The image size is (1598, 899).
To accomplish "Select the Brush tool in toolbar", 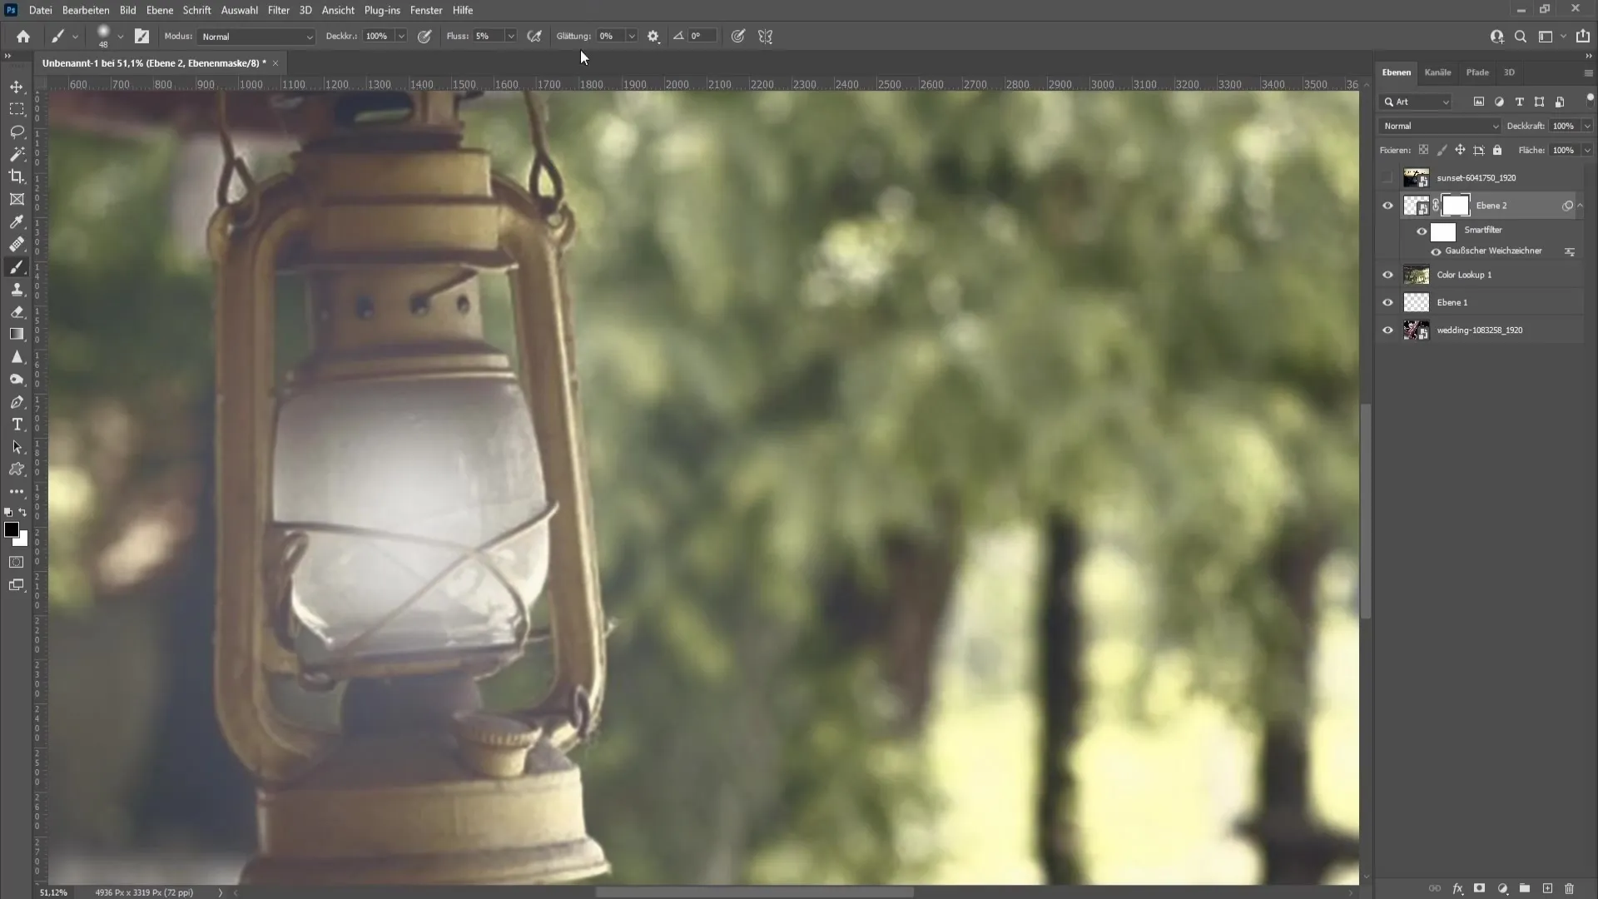I will click(x=17, y=266).
